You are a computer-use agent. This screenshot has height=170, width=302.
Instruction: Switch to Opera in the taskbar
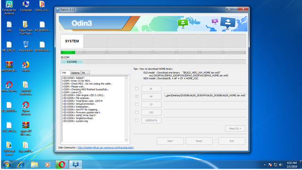(62, 165)
